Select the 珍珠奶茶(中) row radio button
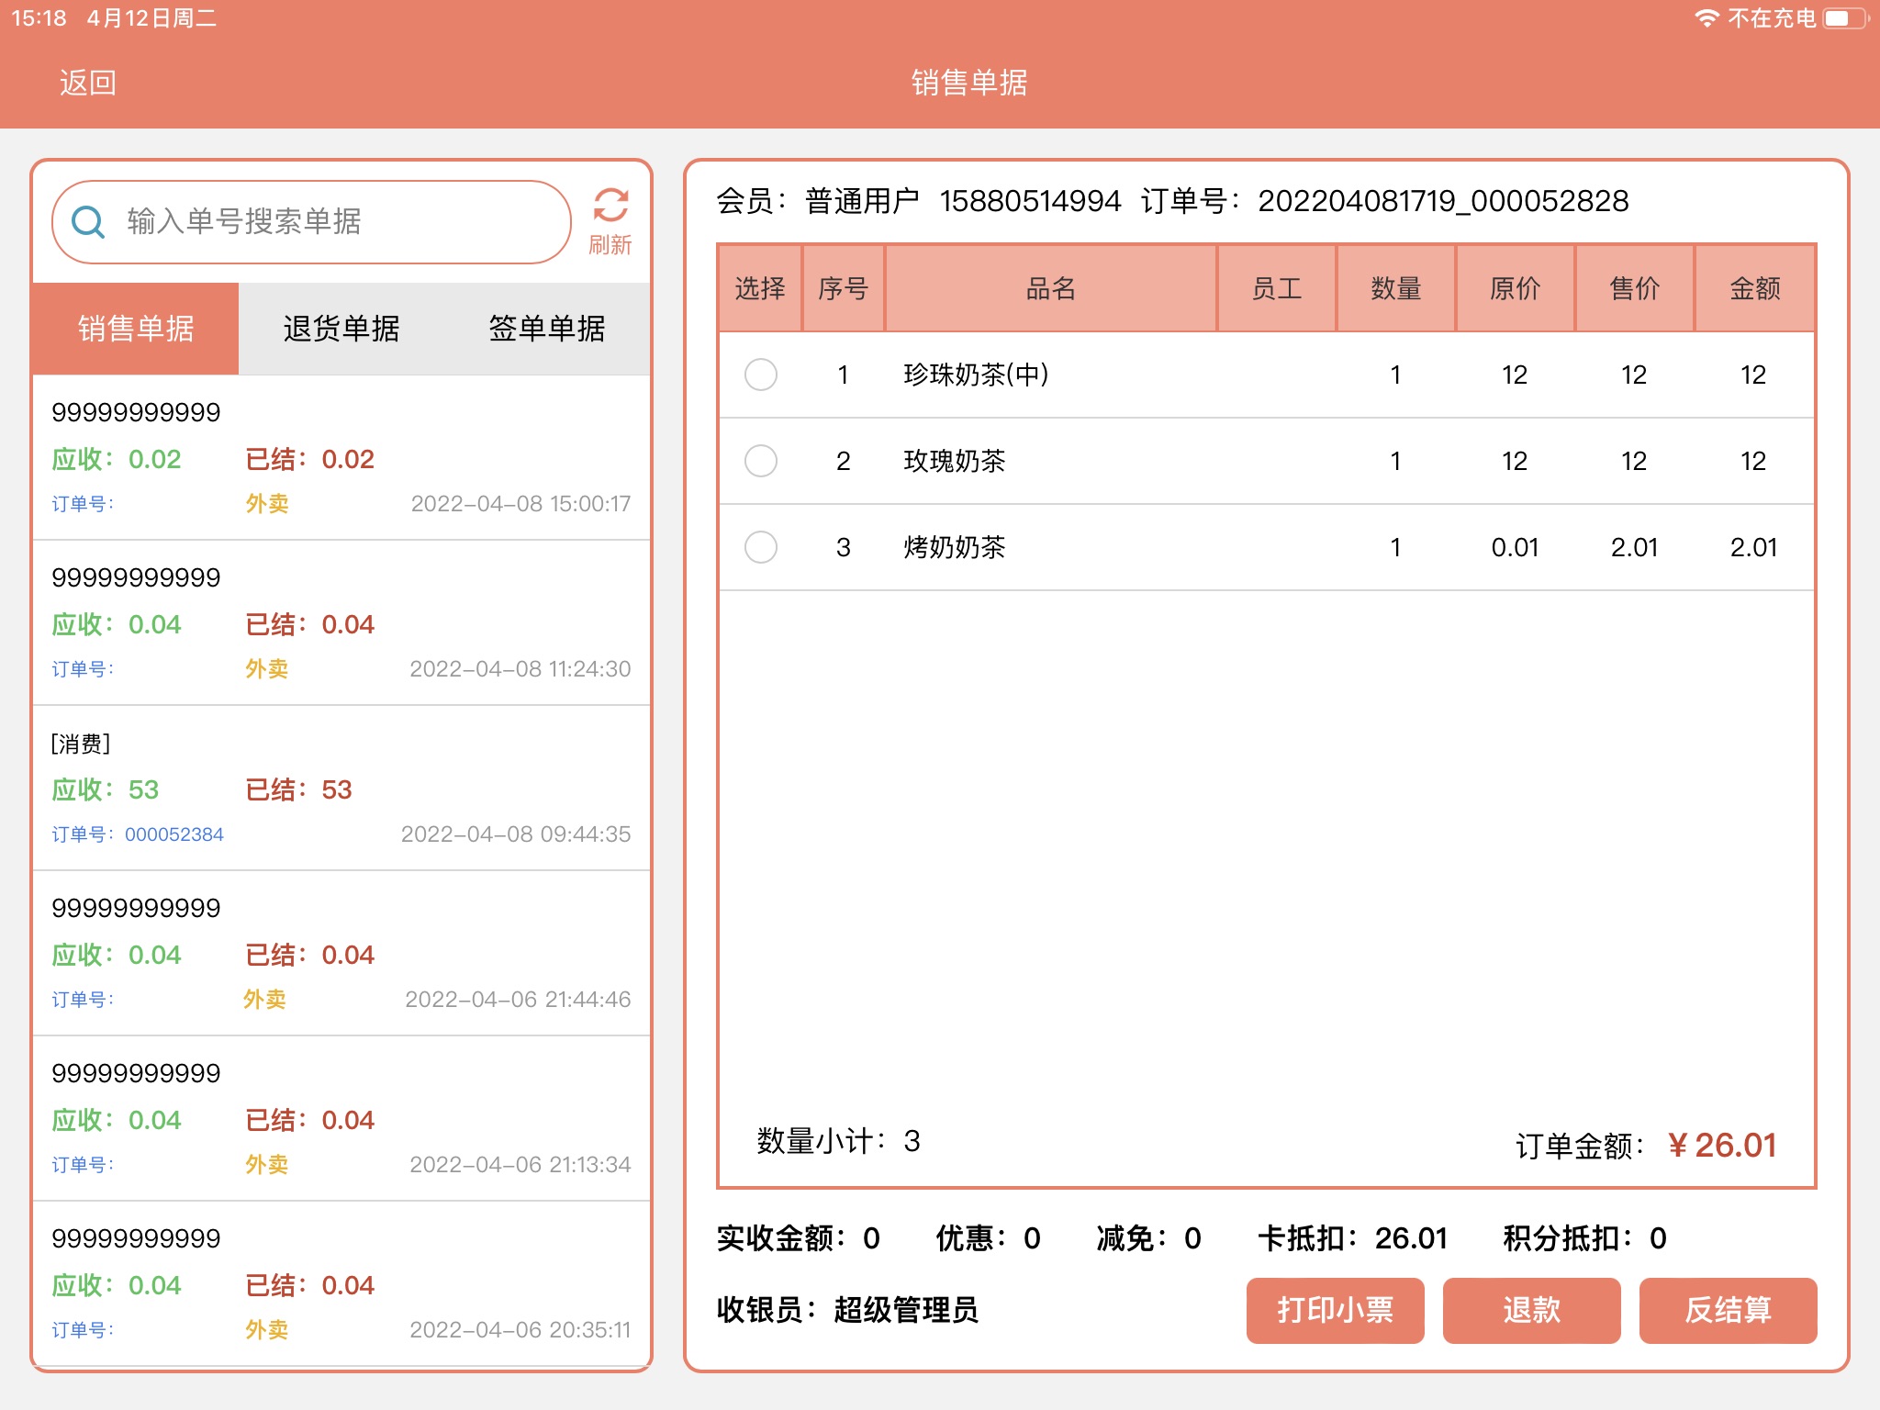This screenshot has width=1880, height=1410. click(x=761, y=375)
